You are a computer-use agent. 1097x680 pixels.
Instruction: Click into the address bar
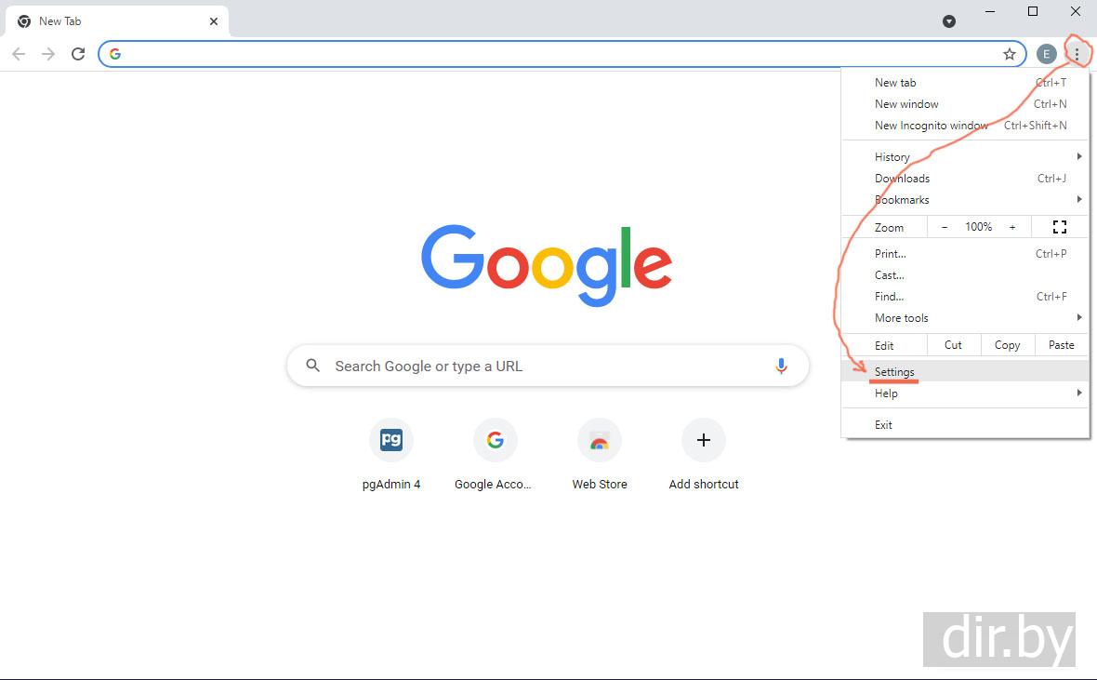[x=562, y=54]
